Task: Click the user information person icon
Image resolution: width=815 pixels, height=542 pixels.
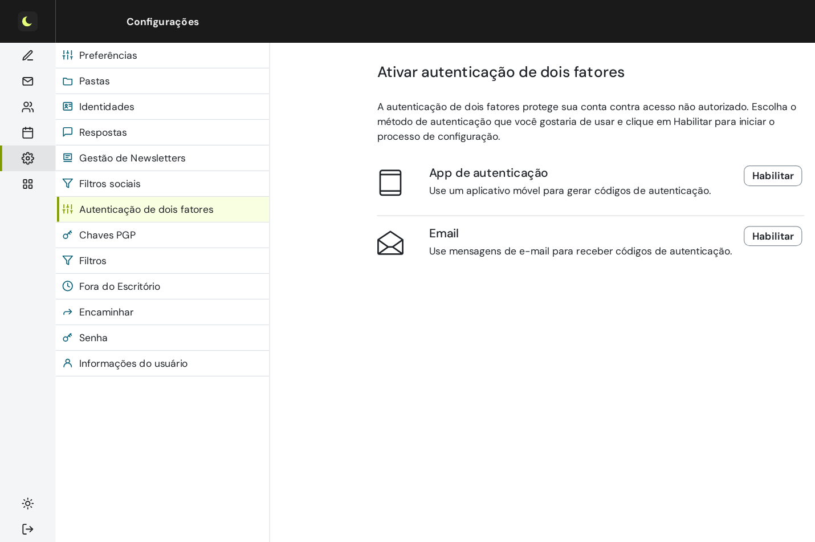Action: (x=68, y=363)
